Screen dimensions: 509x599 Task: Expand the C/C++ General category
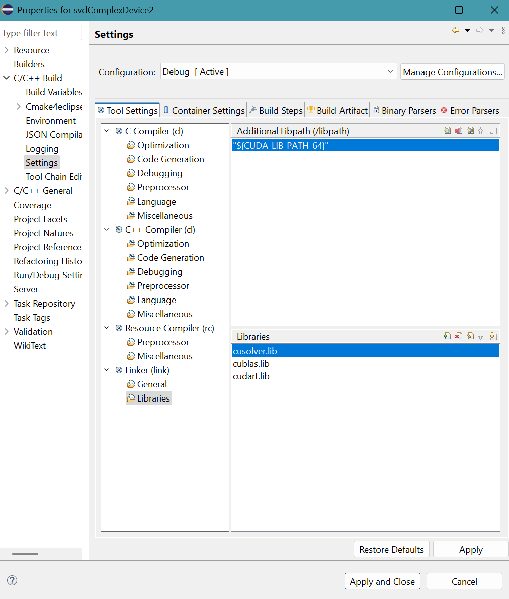(7, 191)
